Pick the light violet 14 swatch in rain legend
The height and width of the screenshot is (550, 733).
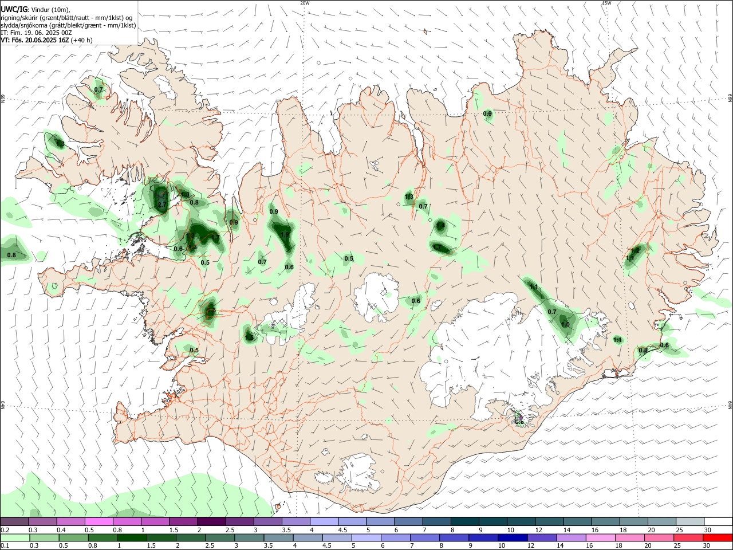click(x=572, y=538)
